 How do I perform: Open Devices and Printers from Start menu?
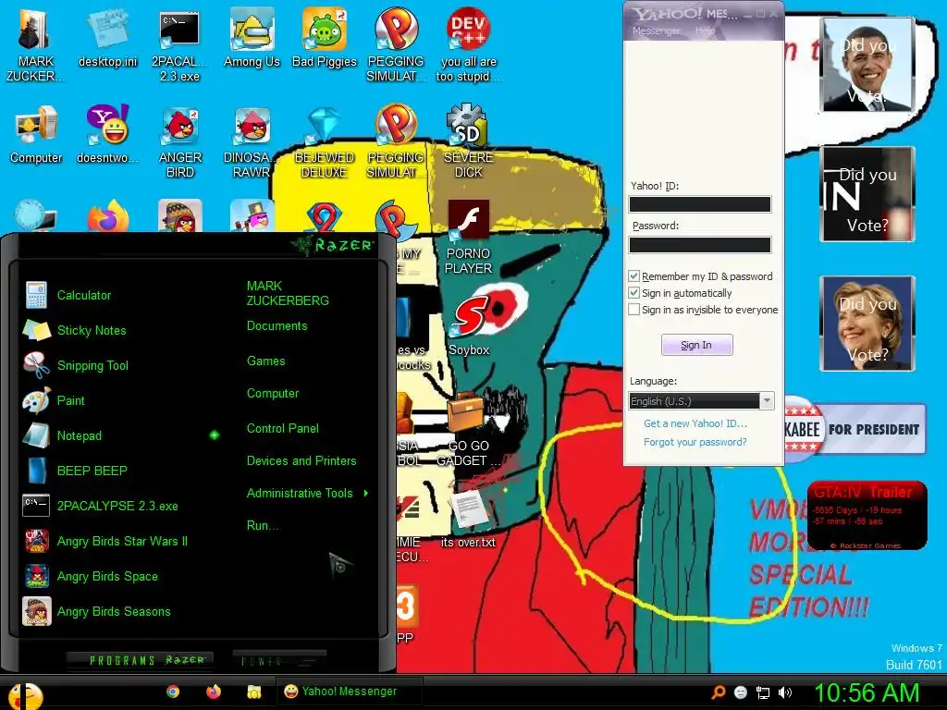click(301, 460)
